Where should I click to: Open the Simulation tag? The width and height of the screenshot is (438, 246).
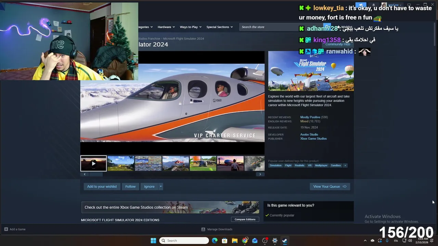[x=275, y=165]
